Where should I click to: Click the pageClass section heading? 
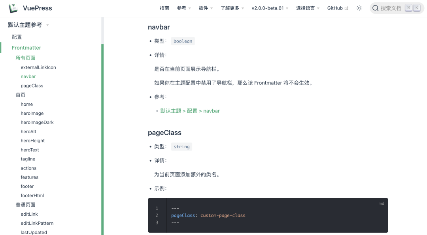pyautogui.click(x=164, y=133)
